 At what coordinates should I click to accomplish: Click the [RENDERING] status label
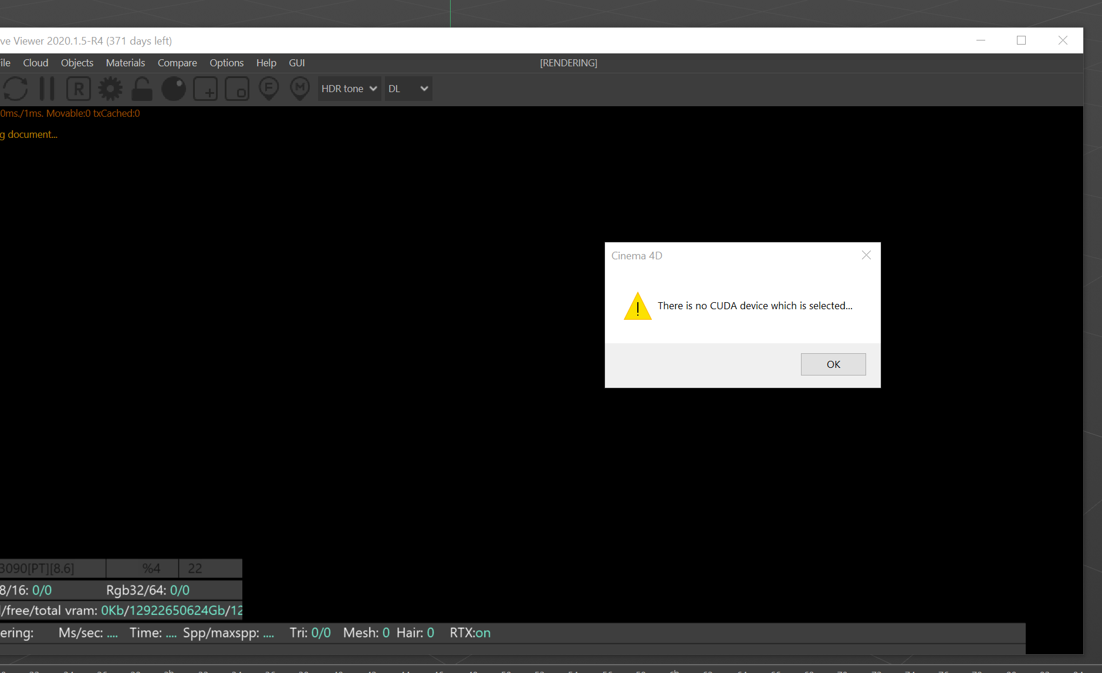pos(569,63)
